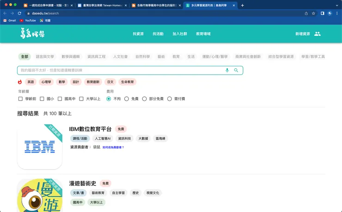Click the 設計 trending tag

tap(76, 82)
